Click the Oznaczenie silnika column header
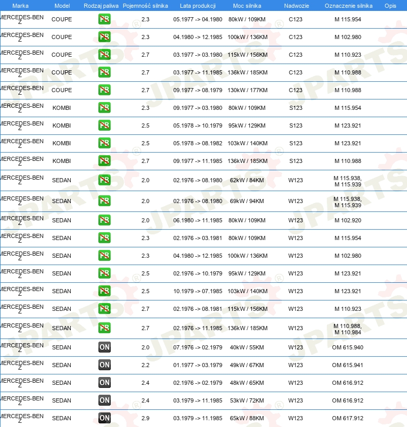Image resolution: width=407 pixels, height=427 pixels. point(349,6)
